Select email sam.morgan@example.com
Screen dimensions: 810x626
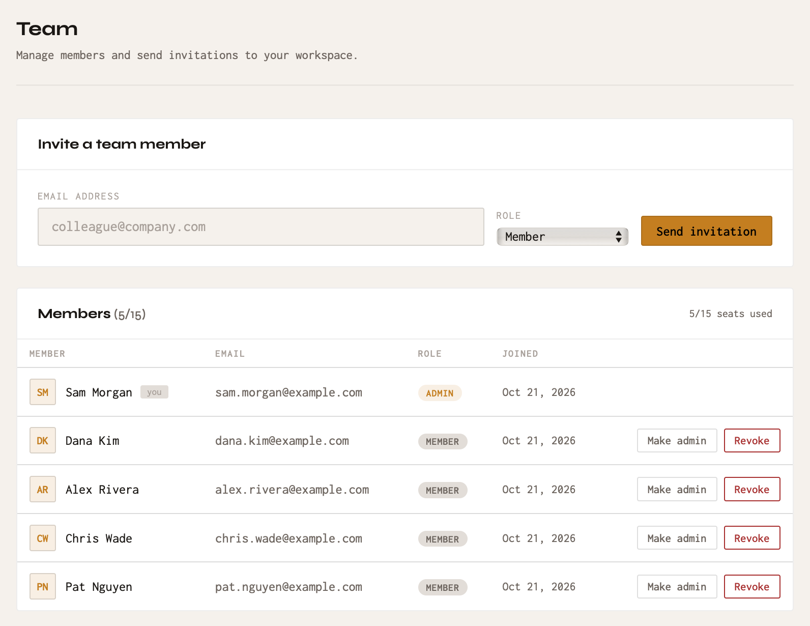pos(288,392)
